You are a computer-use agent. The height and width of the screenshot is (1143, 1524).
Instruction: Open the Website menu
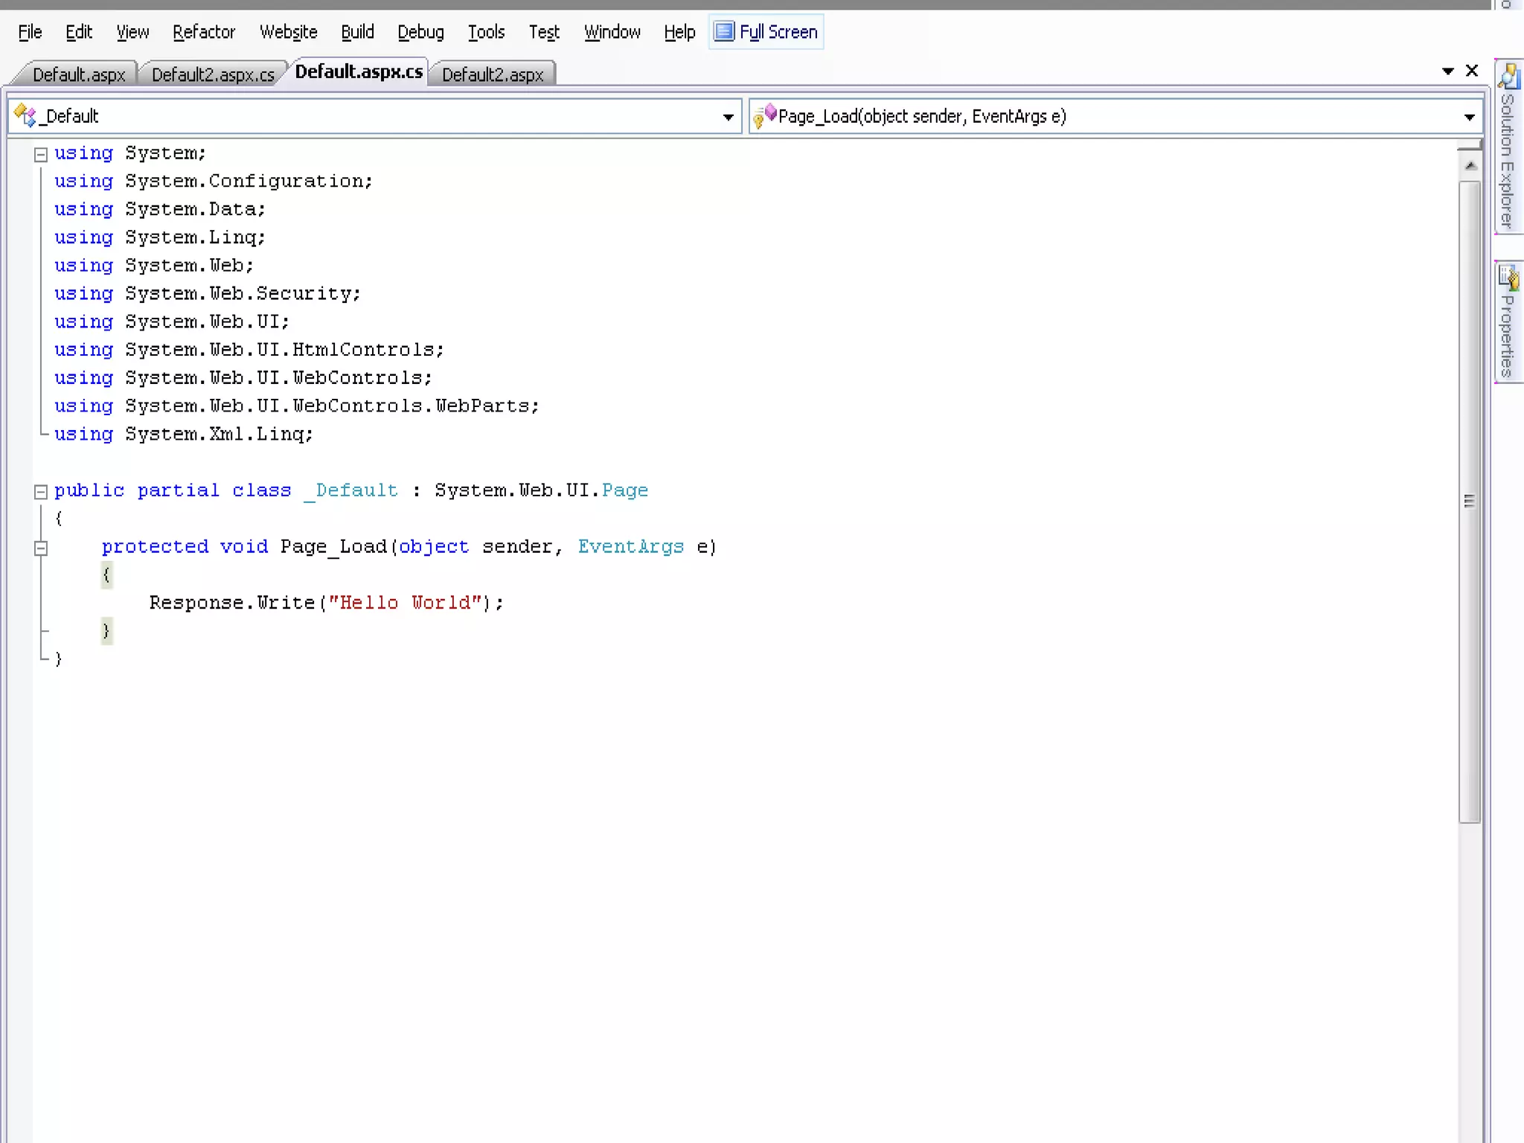pos(288,32)
